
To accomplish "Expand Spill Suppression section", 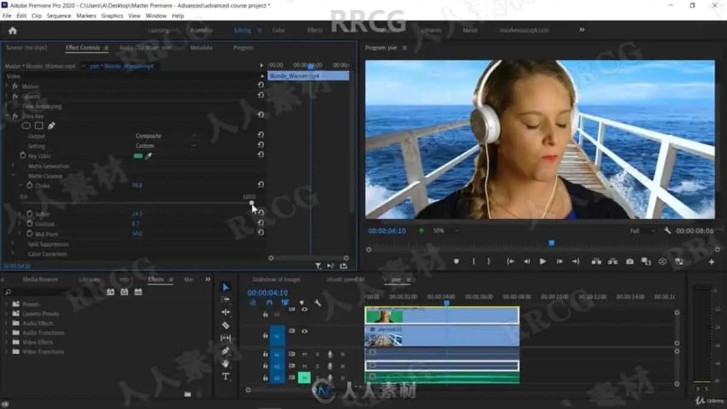I will click(x=13, y=244).
